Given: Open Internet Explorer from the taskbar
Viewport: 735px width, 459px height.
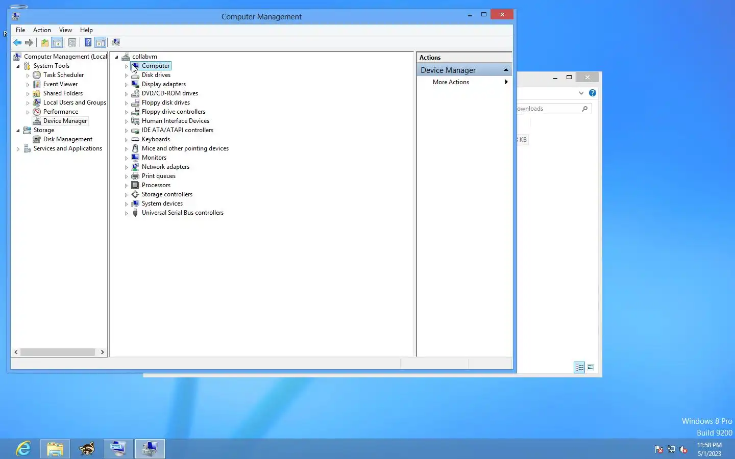Looking at the screenshot, I should (x=23, y=449).
